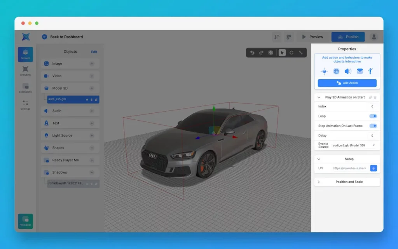Open the Events Source dropdown
The height and width of the screenshot is (249, 398).
point(374,145)
